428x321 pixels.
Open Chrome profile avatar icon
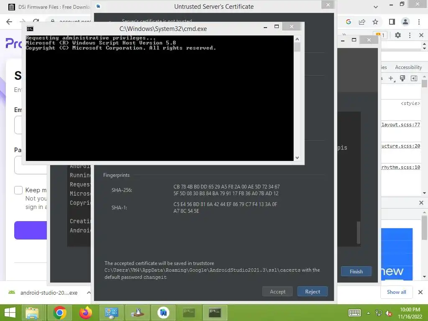[x=405, y=22]
